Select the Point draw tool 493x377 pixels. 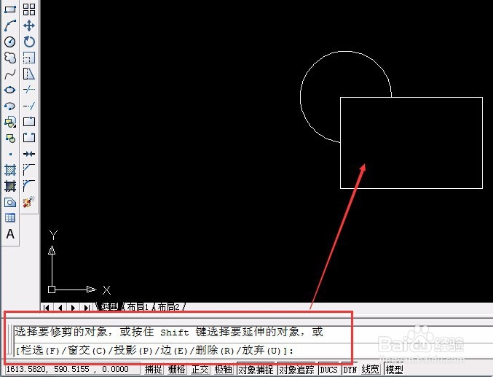(10, 154)
